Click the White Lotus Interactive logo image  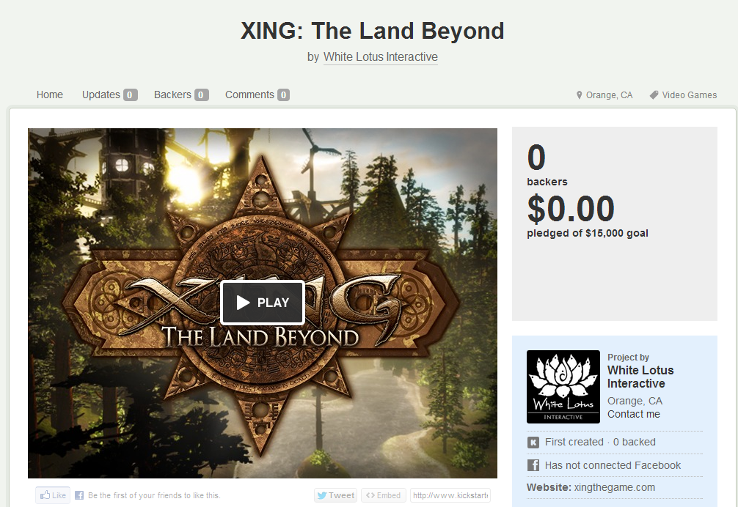[x=563, y=387]
